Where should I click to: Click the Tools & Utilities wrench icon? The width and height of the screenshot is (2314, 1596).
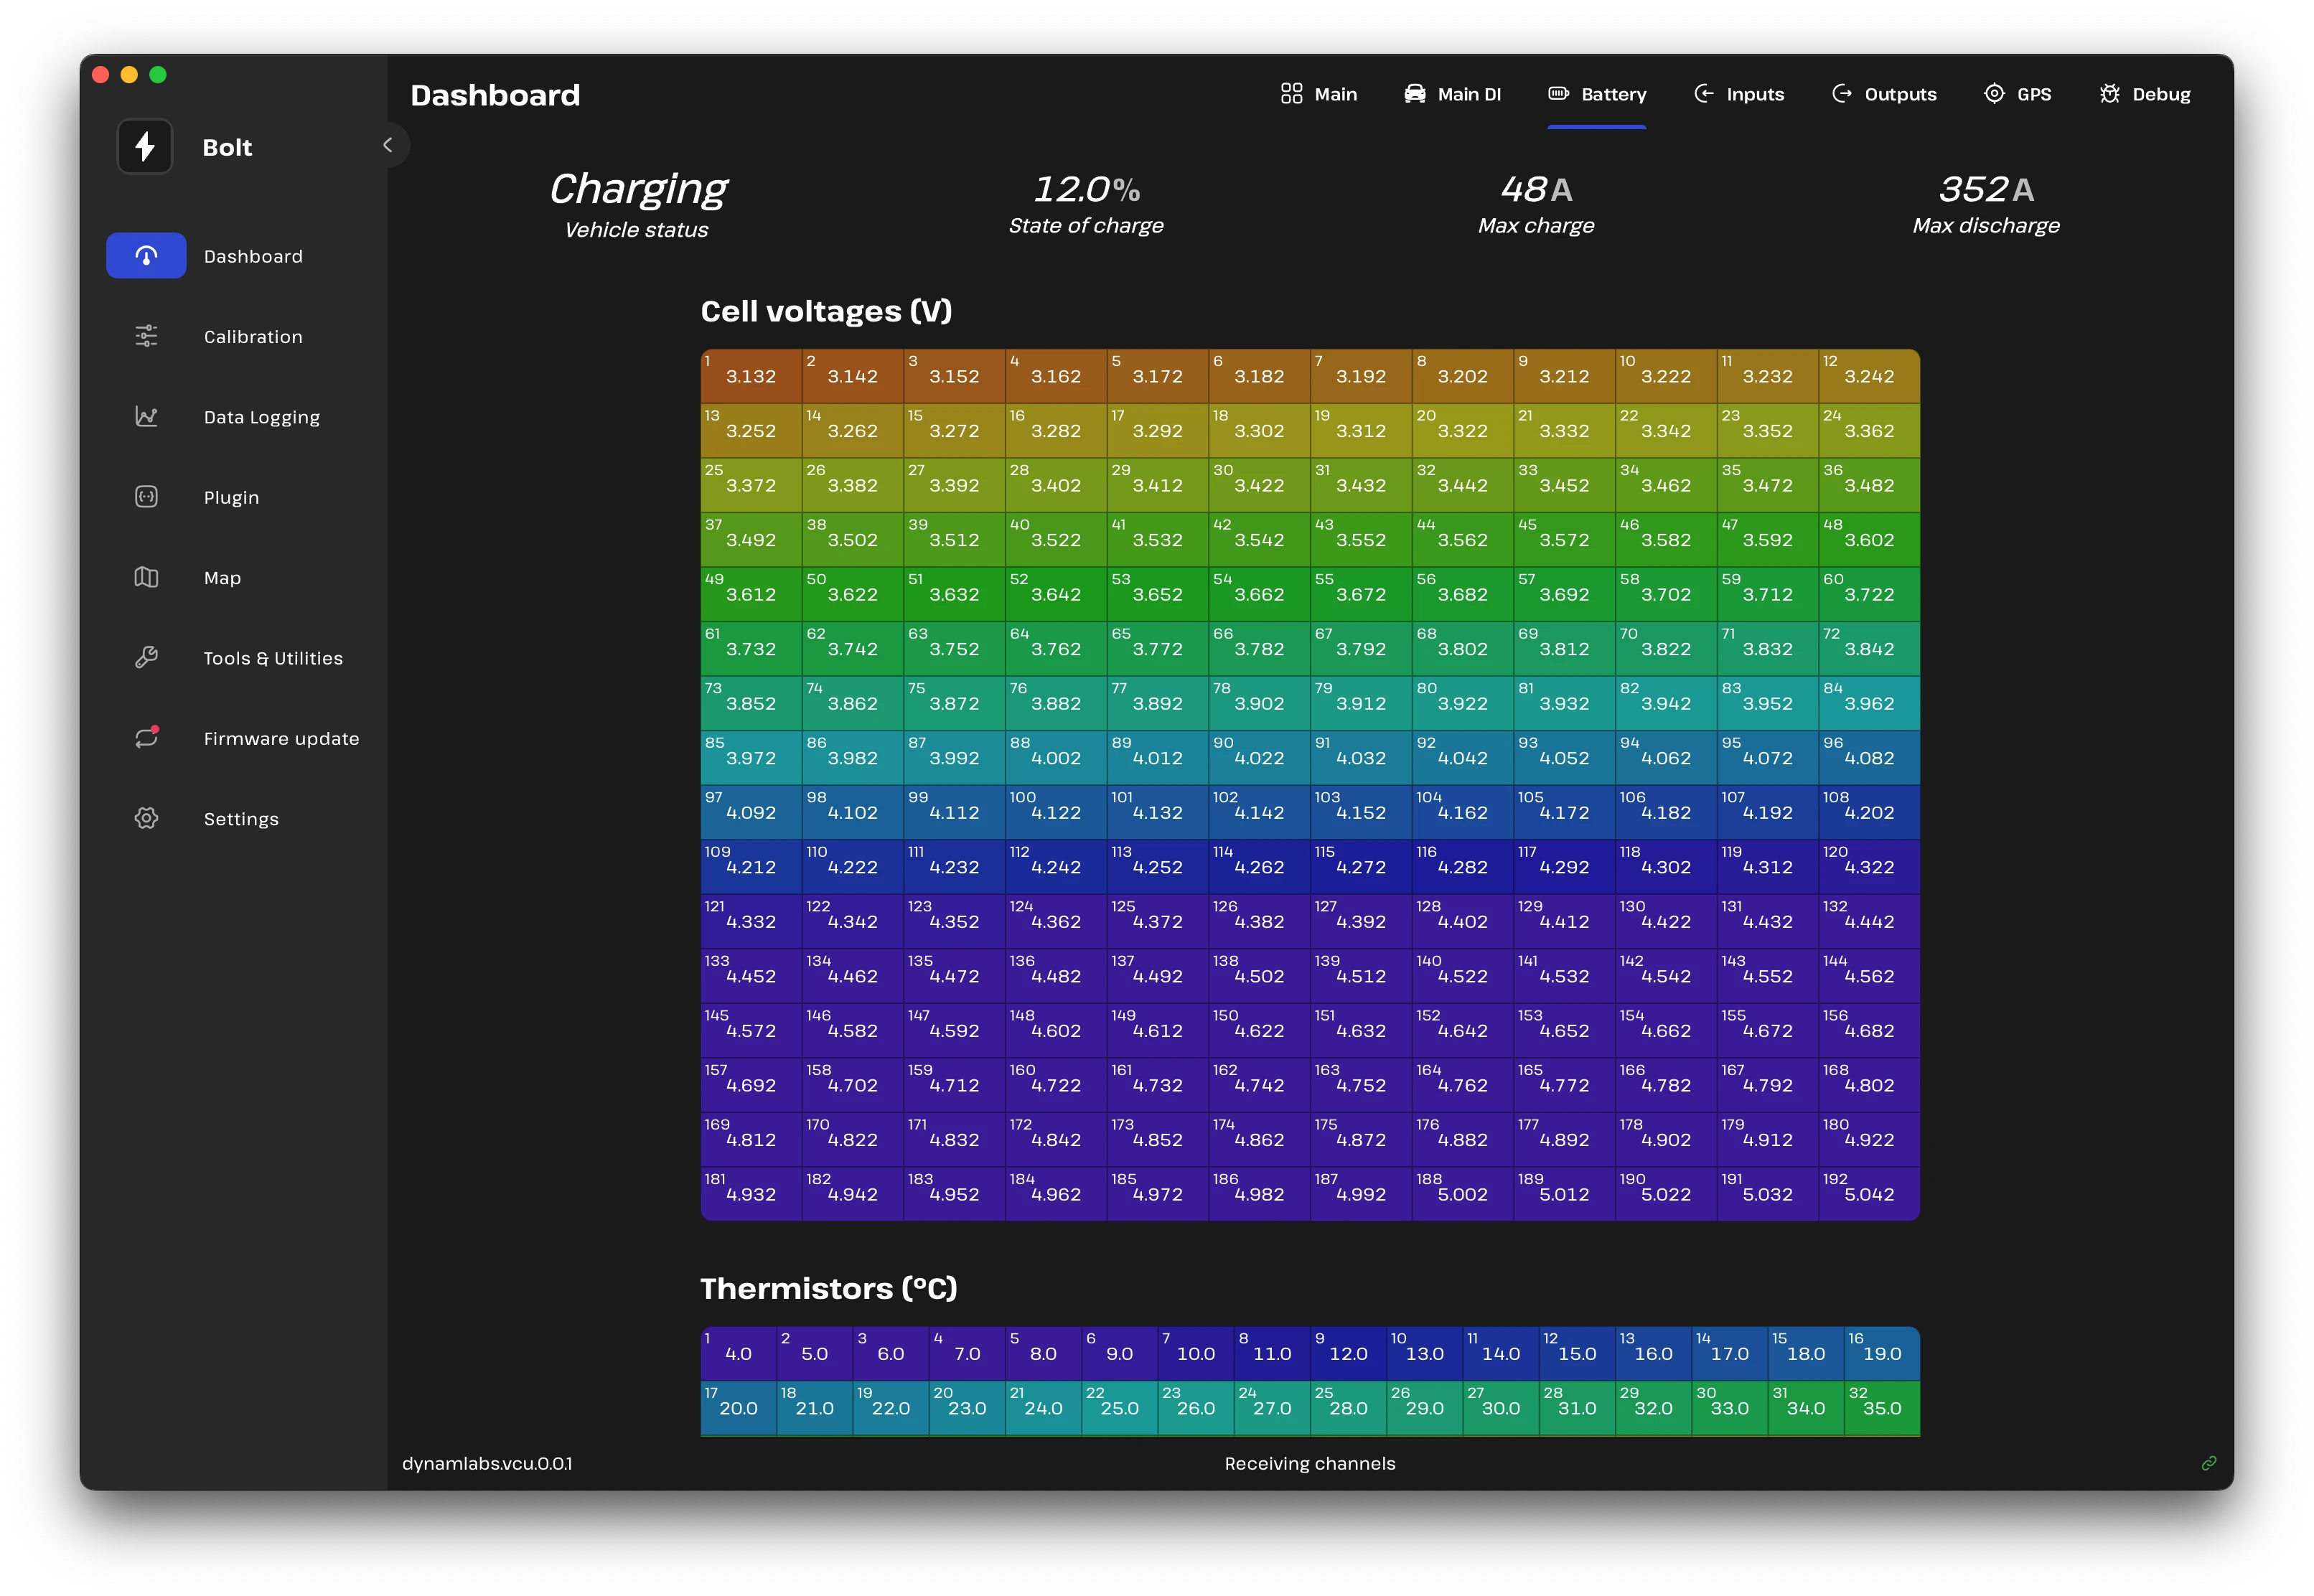(x=146, y=658)
